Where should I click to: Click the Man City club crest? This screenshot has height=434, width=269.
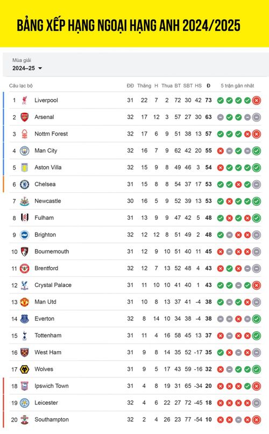tap(25, 151)
